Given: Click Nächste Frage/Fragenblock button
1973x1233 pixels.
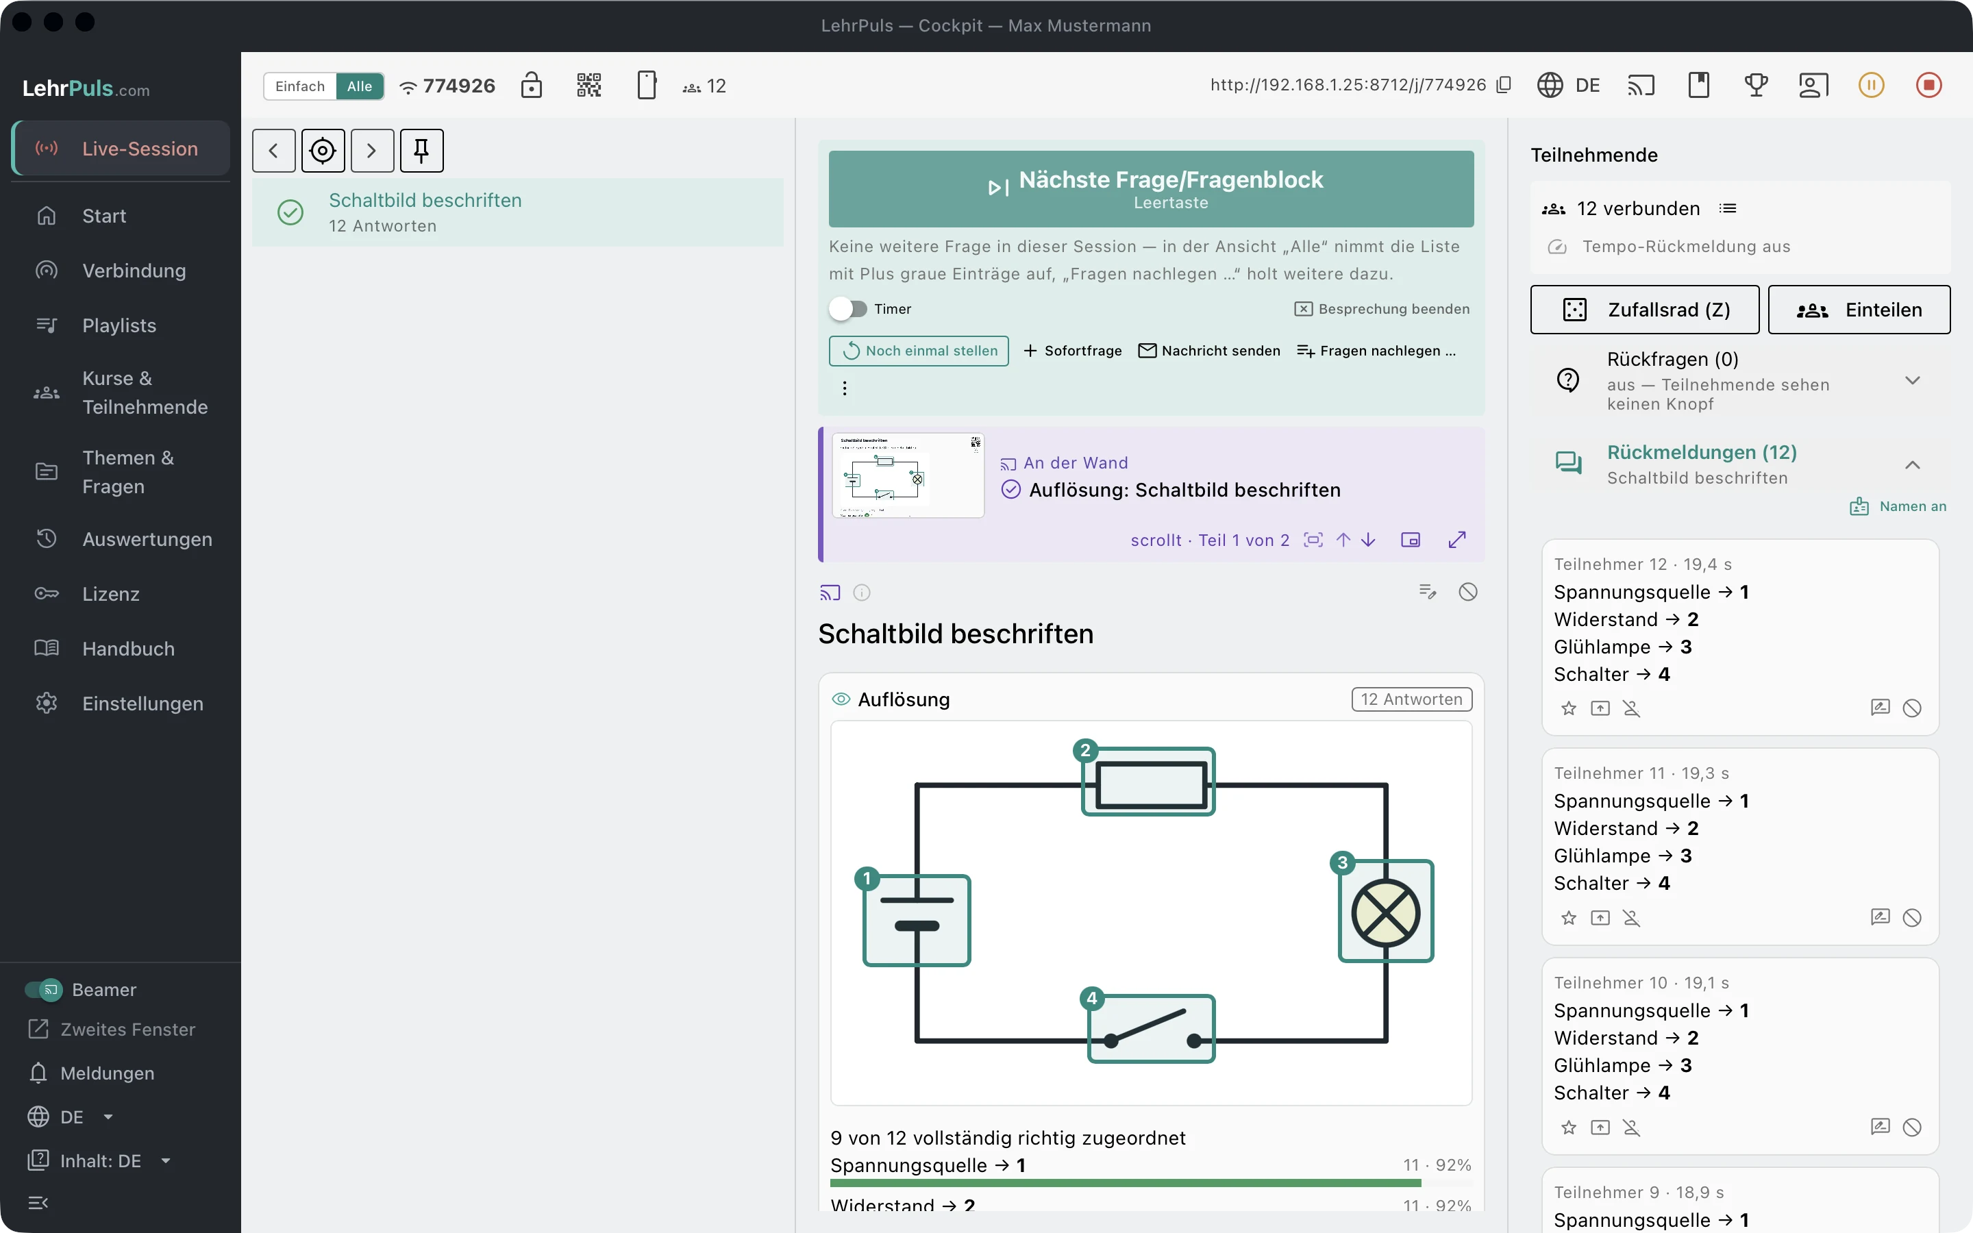Looking at the screenshot, I should pyautogui.click(x=1151, y=188).
